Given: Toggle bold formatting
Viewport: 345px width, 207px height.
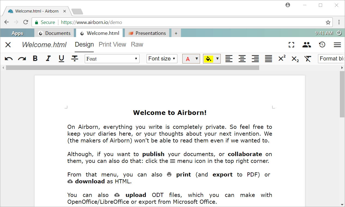Looking at the screenshot, I should tap(35, 59).
